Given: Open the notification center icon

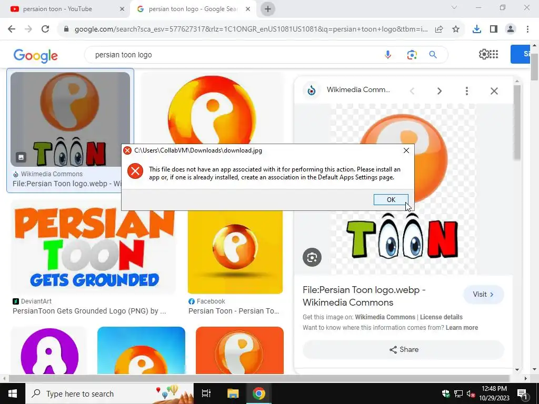Looking at the screenshot, I should pos(523,393).
